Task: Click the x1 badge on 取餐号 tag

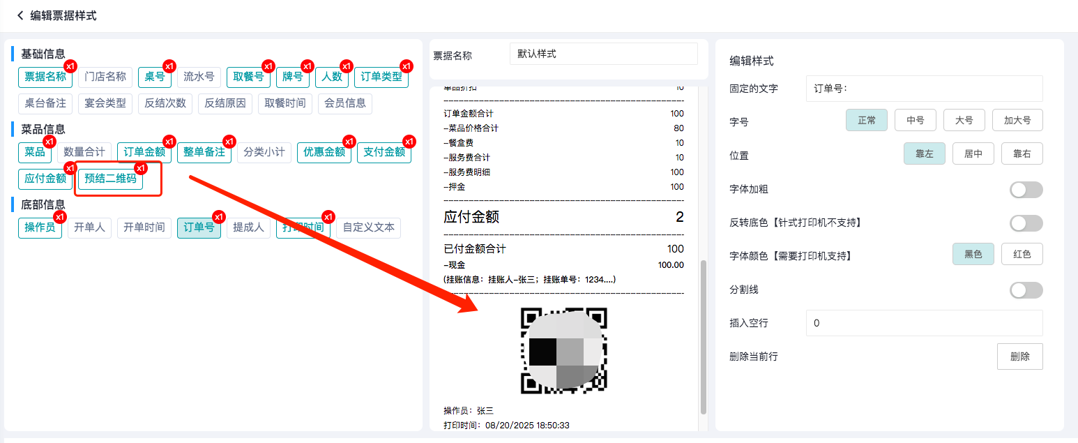Action: click(x=268, y=66)
